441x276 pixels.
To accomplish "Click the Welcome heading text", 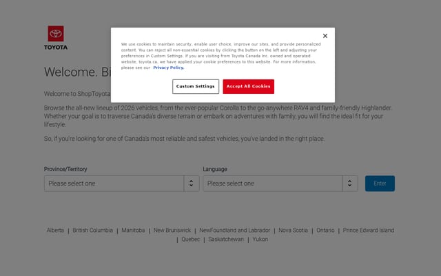I will 77,72.
